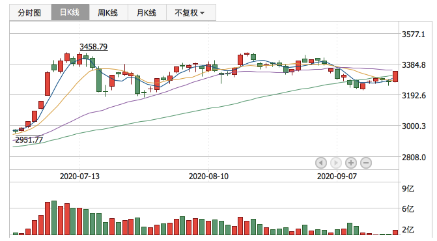Screen dimensions: 437x241
Task: Click the 2020-08-10 date label
Action: pos(208,177)
